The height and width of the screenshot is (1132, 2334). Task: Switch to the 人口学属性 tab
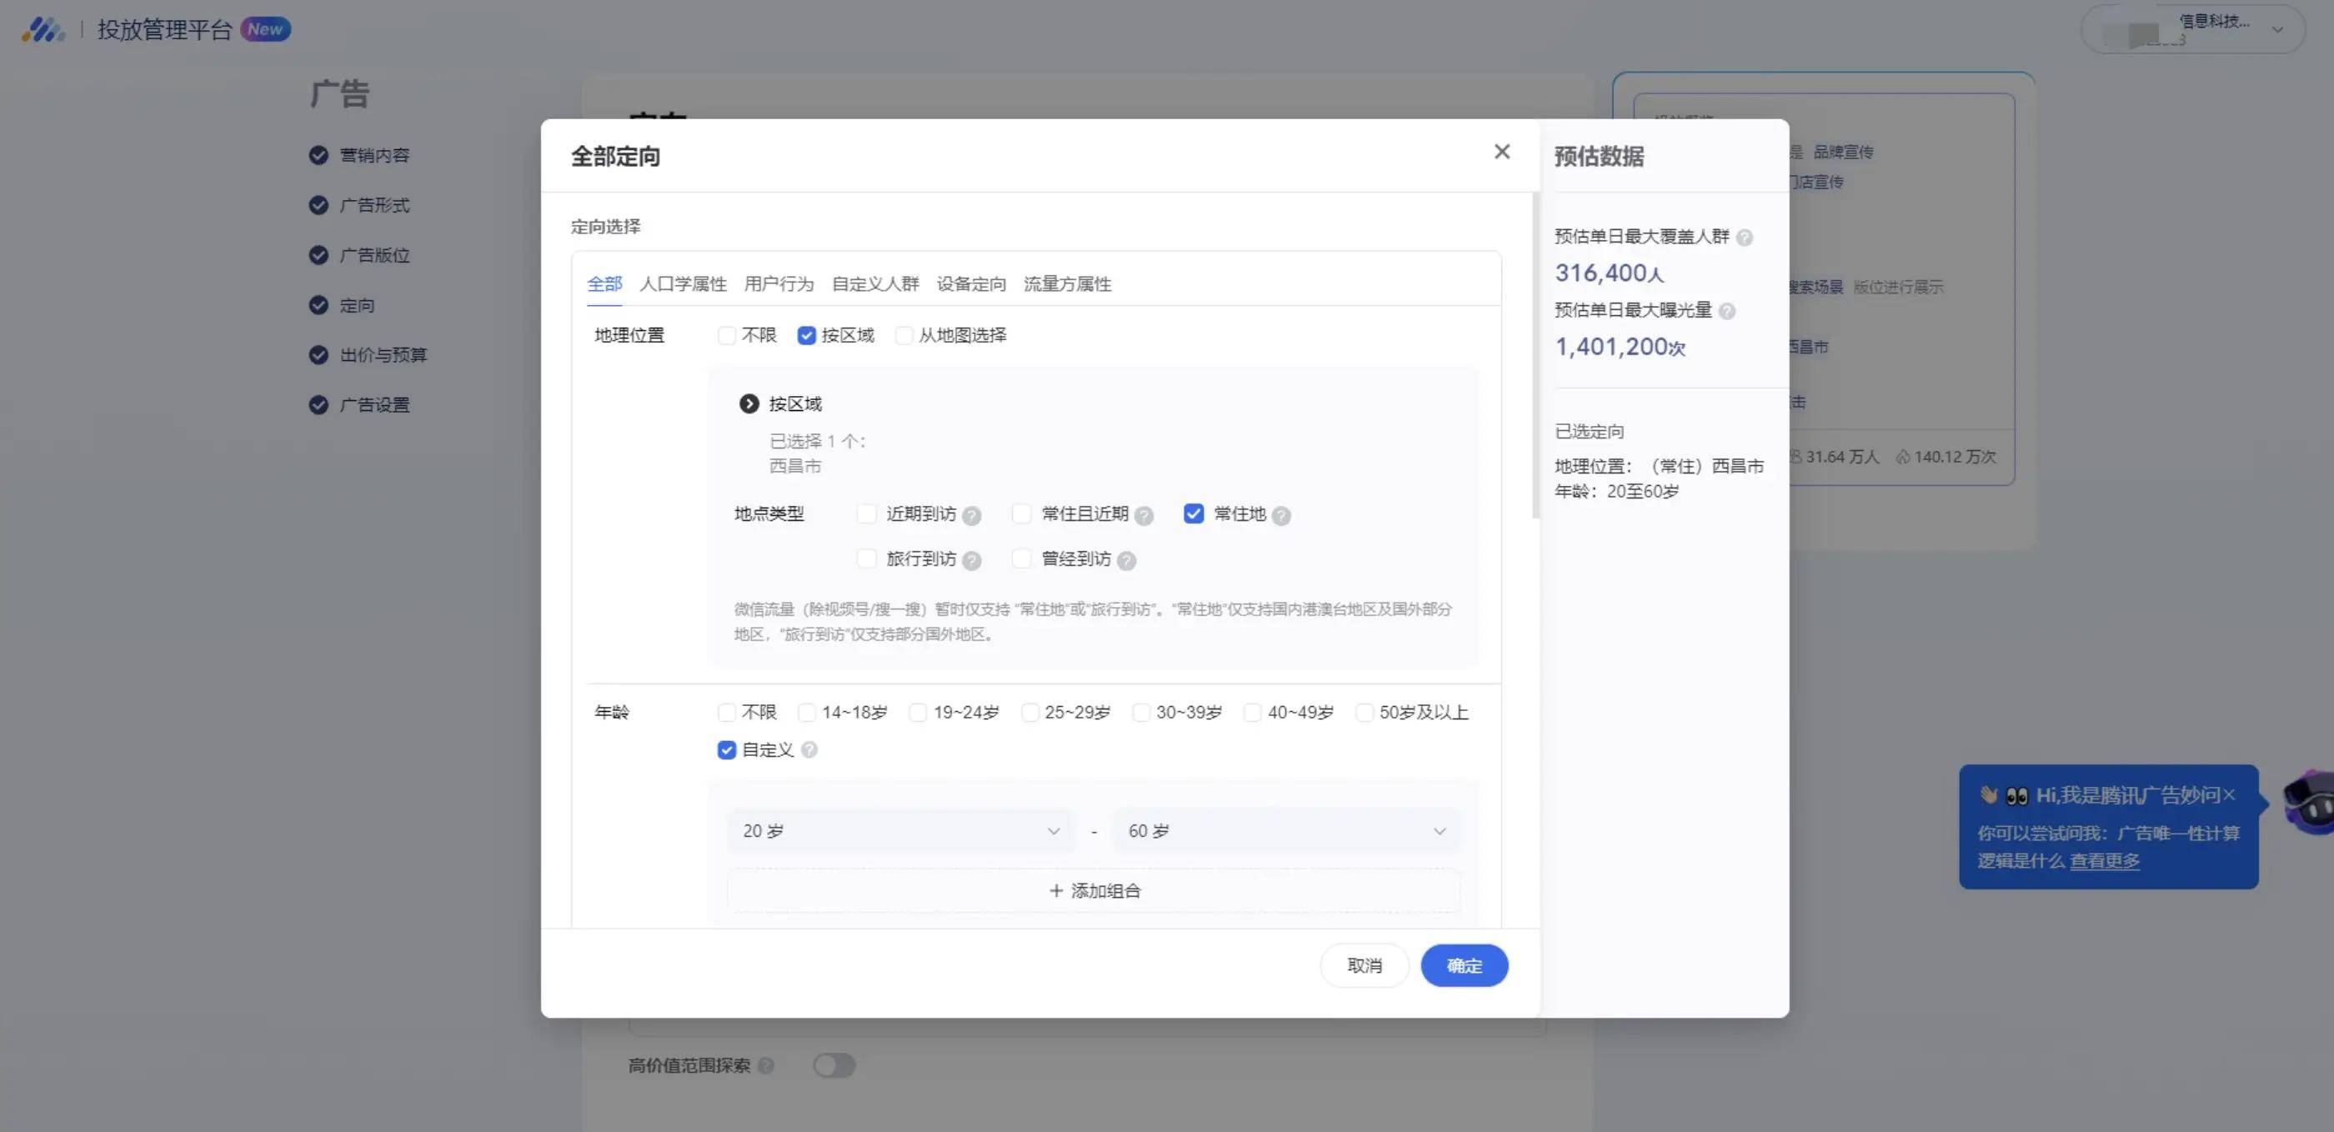(684, 283)
